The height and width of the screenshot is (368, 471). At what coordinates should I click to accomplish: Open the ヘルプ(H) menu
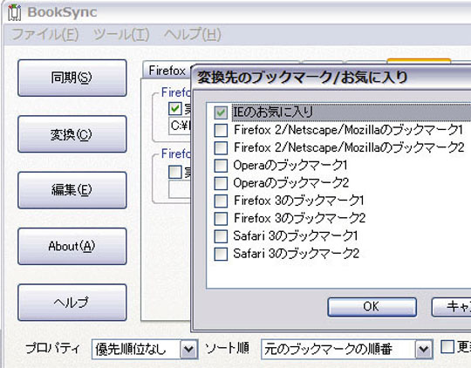click(193, 34)
